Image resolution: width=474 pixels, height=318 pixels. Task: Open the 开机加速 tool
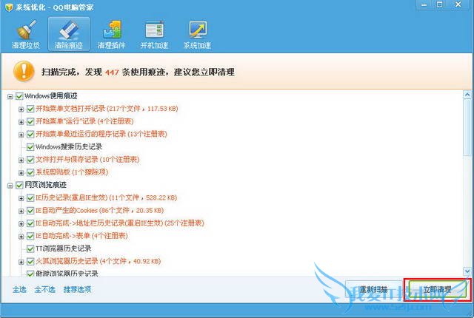(x=154, y=34)
